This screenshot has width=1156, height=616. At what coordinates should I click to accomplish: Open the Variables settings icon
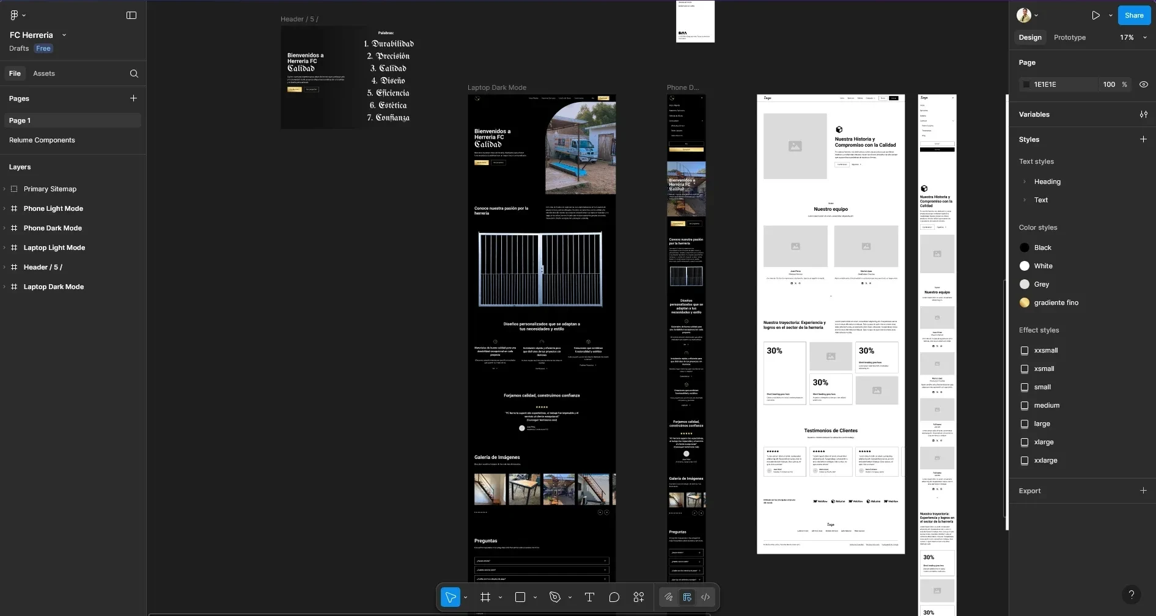click(x=1144, y=114)
